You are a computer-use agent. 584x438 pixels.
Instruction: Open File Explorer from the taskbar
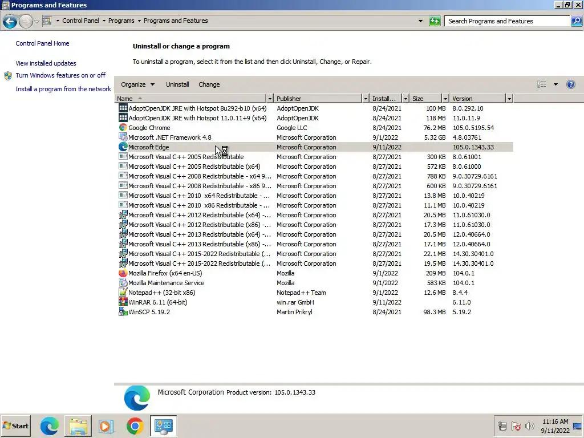tap(78, 425)
